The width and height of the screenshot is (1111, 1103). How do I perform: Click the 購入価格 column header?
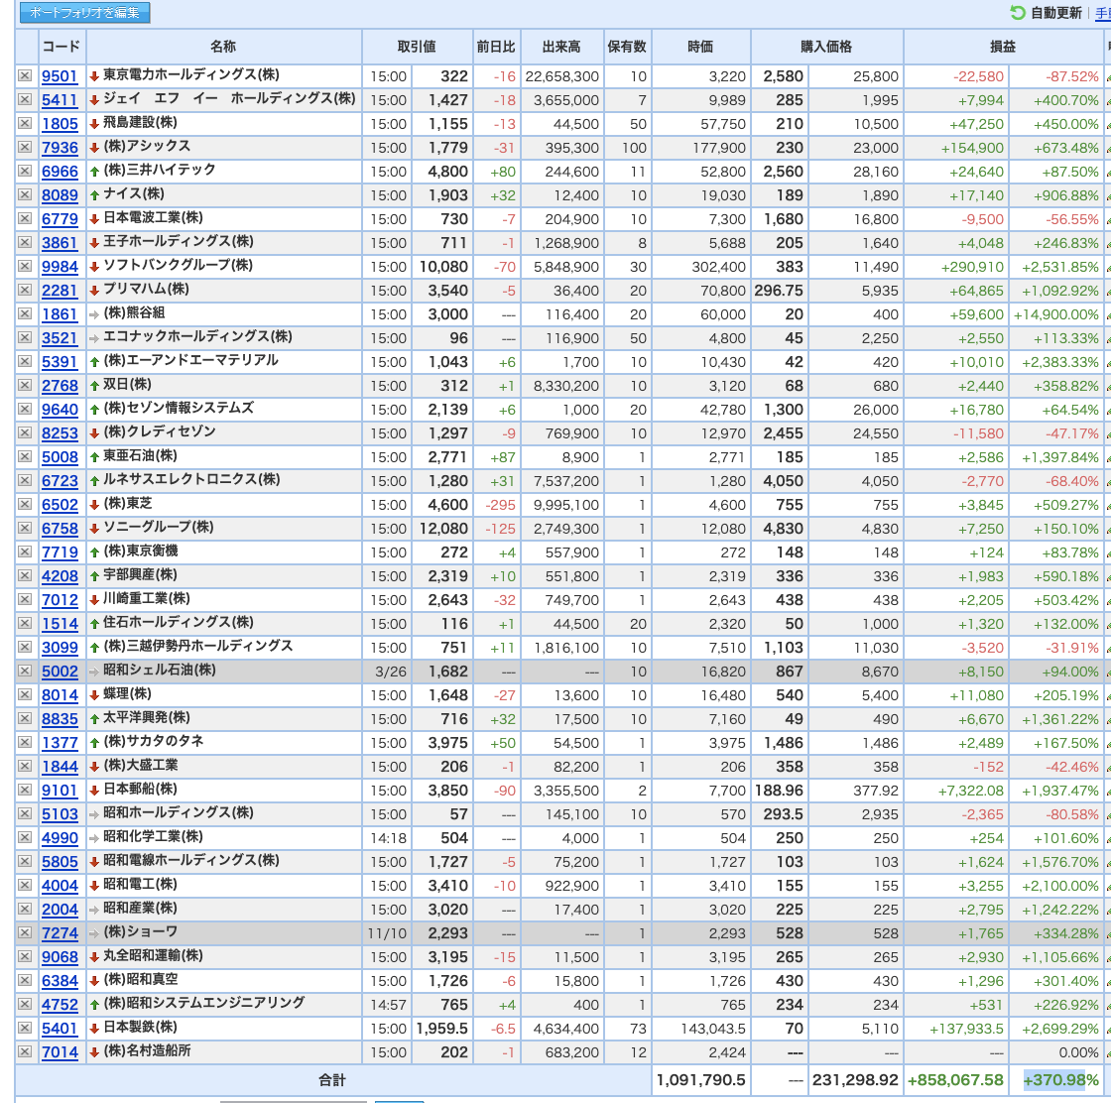point(827,47)
